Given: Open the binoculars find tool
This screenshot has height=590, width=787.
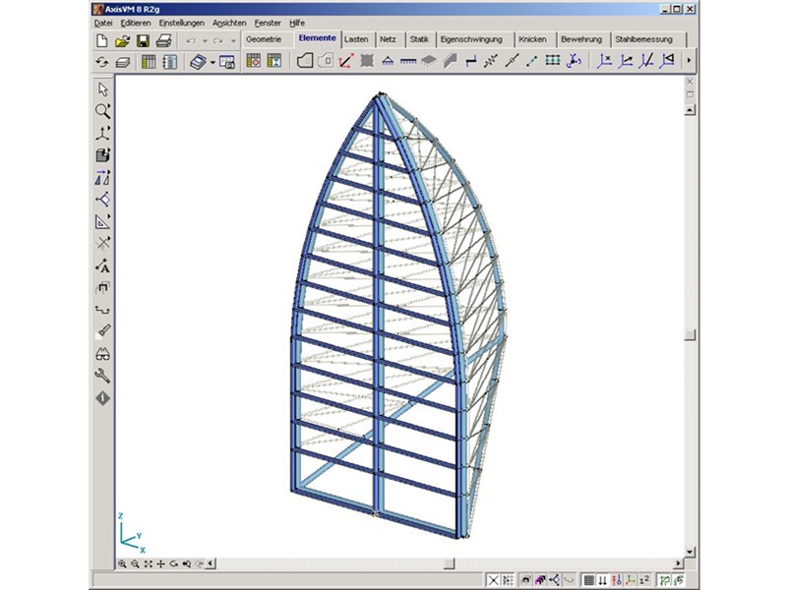Looking at the screenshot, I should click(x=102, y=354).
